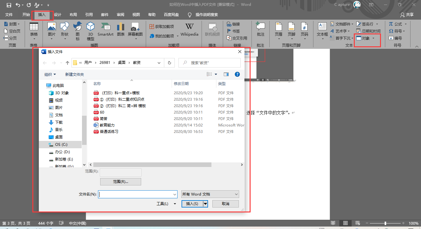
Task: Toggle the preview pane in dialog
Action: pyautogui.click(x=226, y=74)
